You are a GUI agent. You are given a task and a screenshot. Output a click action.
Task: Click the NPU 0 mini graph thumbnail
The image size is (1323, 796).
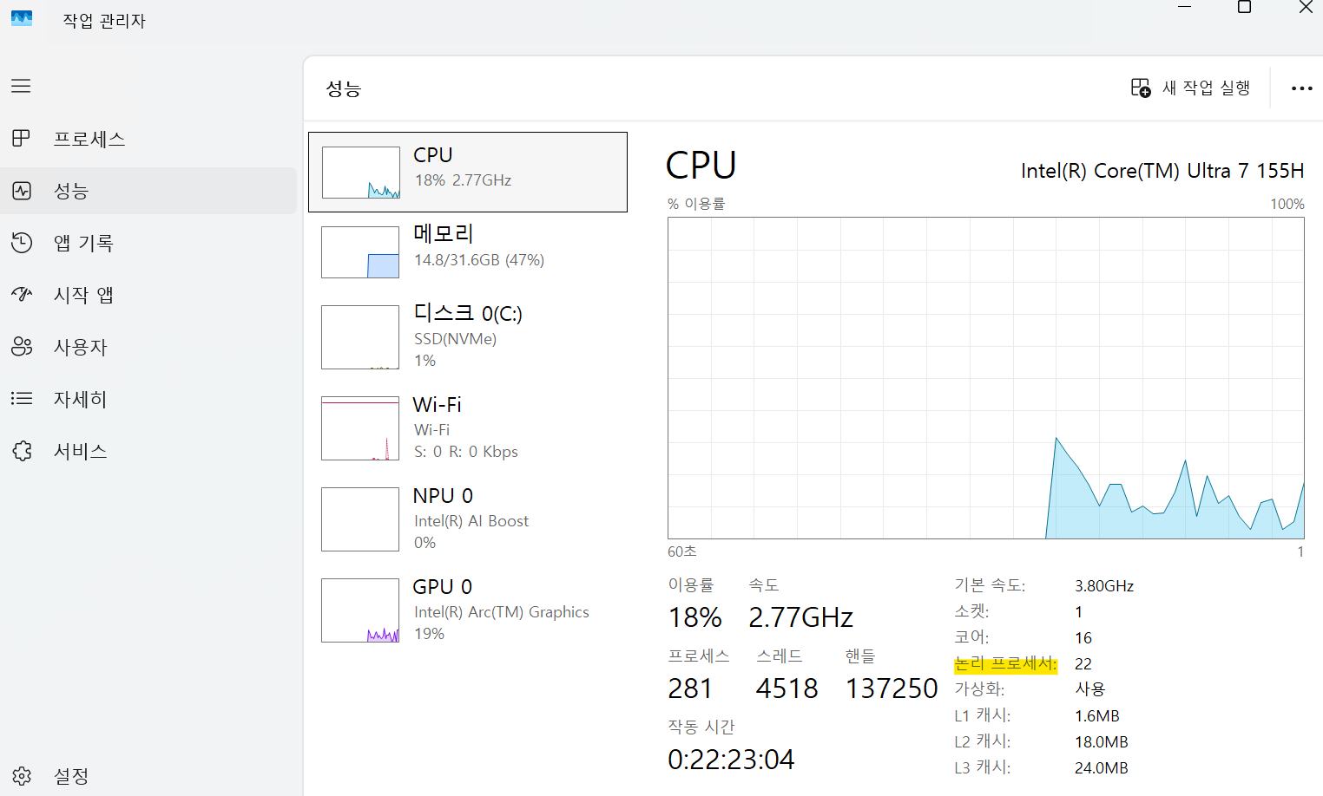tap(360, 519)
